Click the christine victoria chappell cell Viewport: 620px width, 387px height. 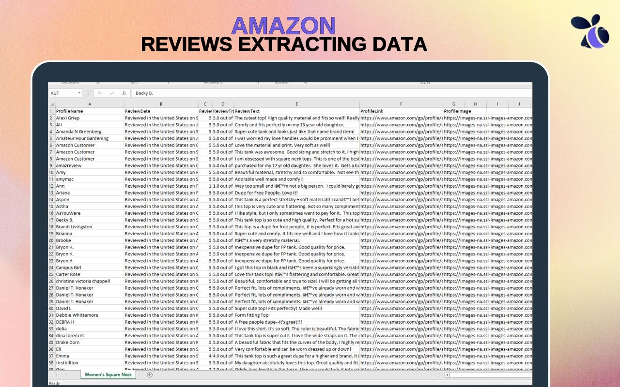pos(90,281)
